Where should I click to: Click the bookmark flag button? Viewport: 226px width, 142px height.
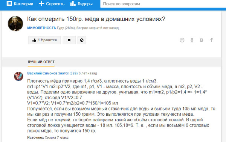[69, 40]
